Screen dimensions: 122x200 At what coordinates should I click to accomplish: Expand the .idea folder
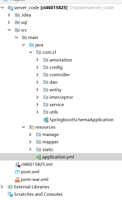pyautogui.click(x=9, y=15)
